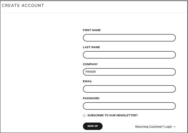Click the Subscribe To Our Newsletter label
The image size is (188, 133).
pyautogui.click(x=113, y=115)
